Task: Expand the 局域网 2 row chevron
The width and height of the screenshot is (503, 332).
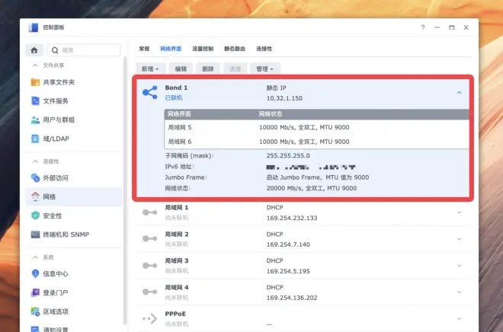Action: coord(459,239)
